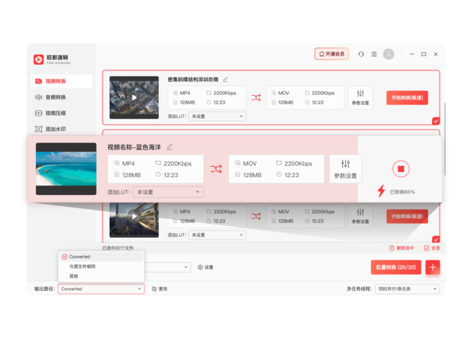Viewport: 473px width, 338px height.
Task: Click the 蓝色海洋 beach video thumbnail
Action: click(66, 168)
